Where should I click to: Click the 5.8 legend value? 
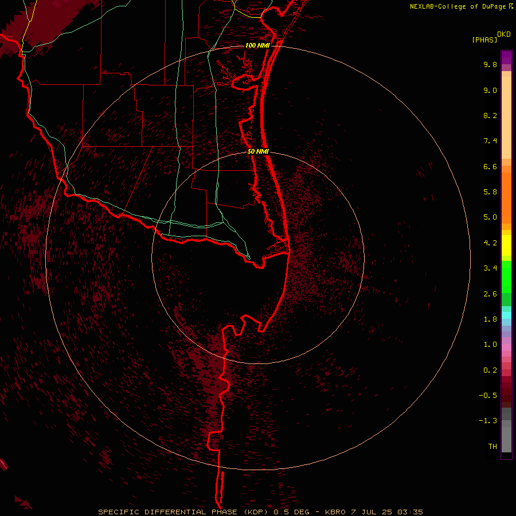[x=490, y=192]
